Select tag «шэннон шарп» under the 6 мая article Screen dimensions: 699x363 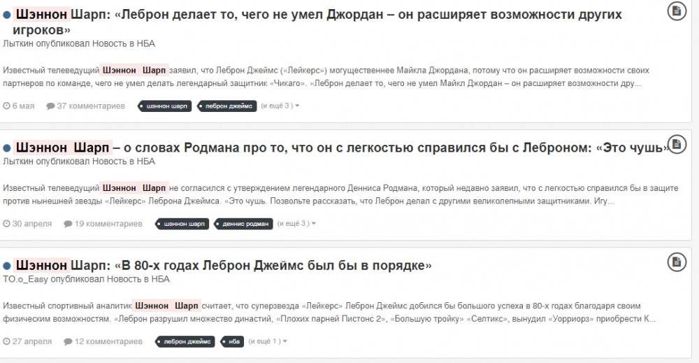click(164, 106)
